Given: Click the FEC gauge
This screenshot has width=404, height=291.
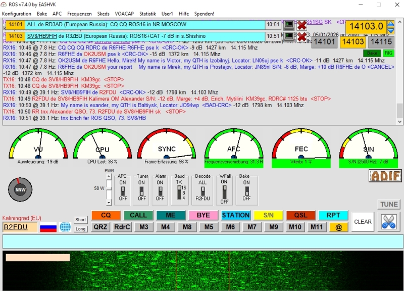Looking at the screenshot, I should tap(301, 148).
